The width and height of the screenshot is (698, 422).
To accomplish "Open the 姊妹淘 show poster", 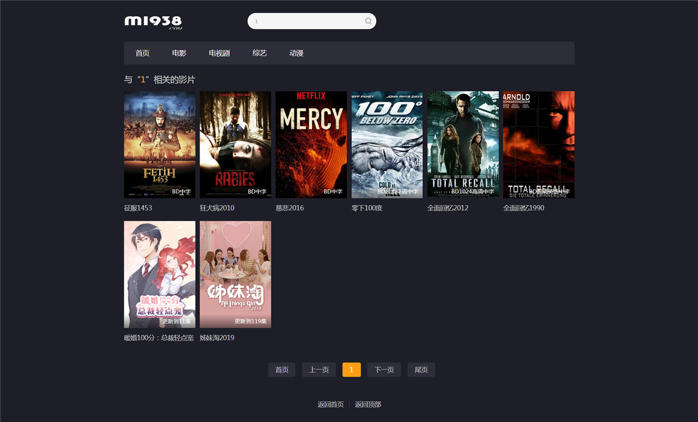I will (235, 274).
